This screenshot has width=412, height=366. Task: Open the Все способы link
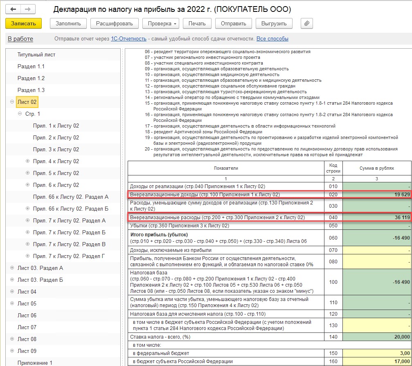(x=272, y=38)
